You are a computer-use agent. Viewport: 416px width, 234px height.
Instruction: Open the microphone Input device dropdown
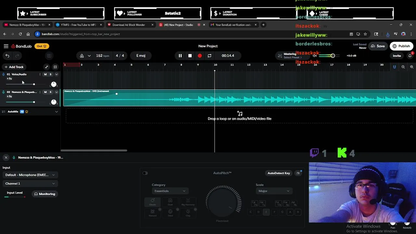[30, 175]
